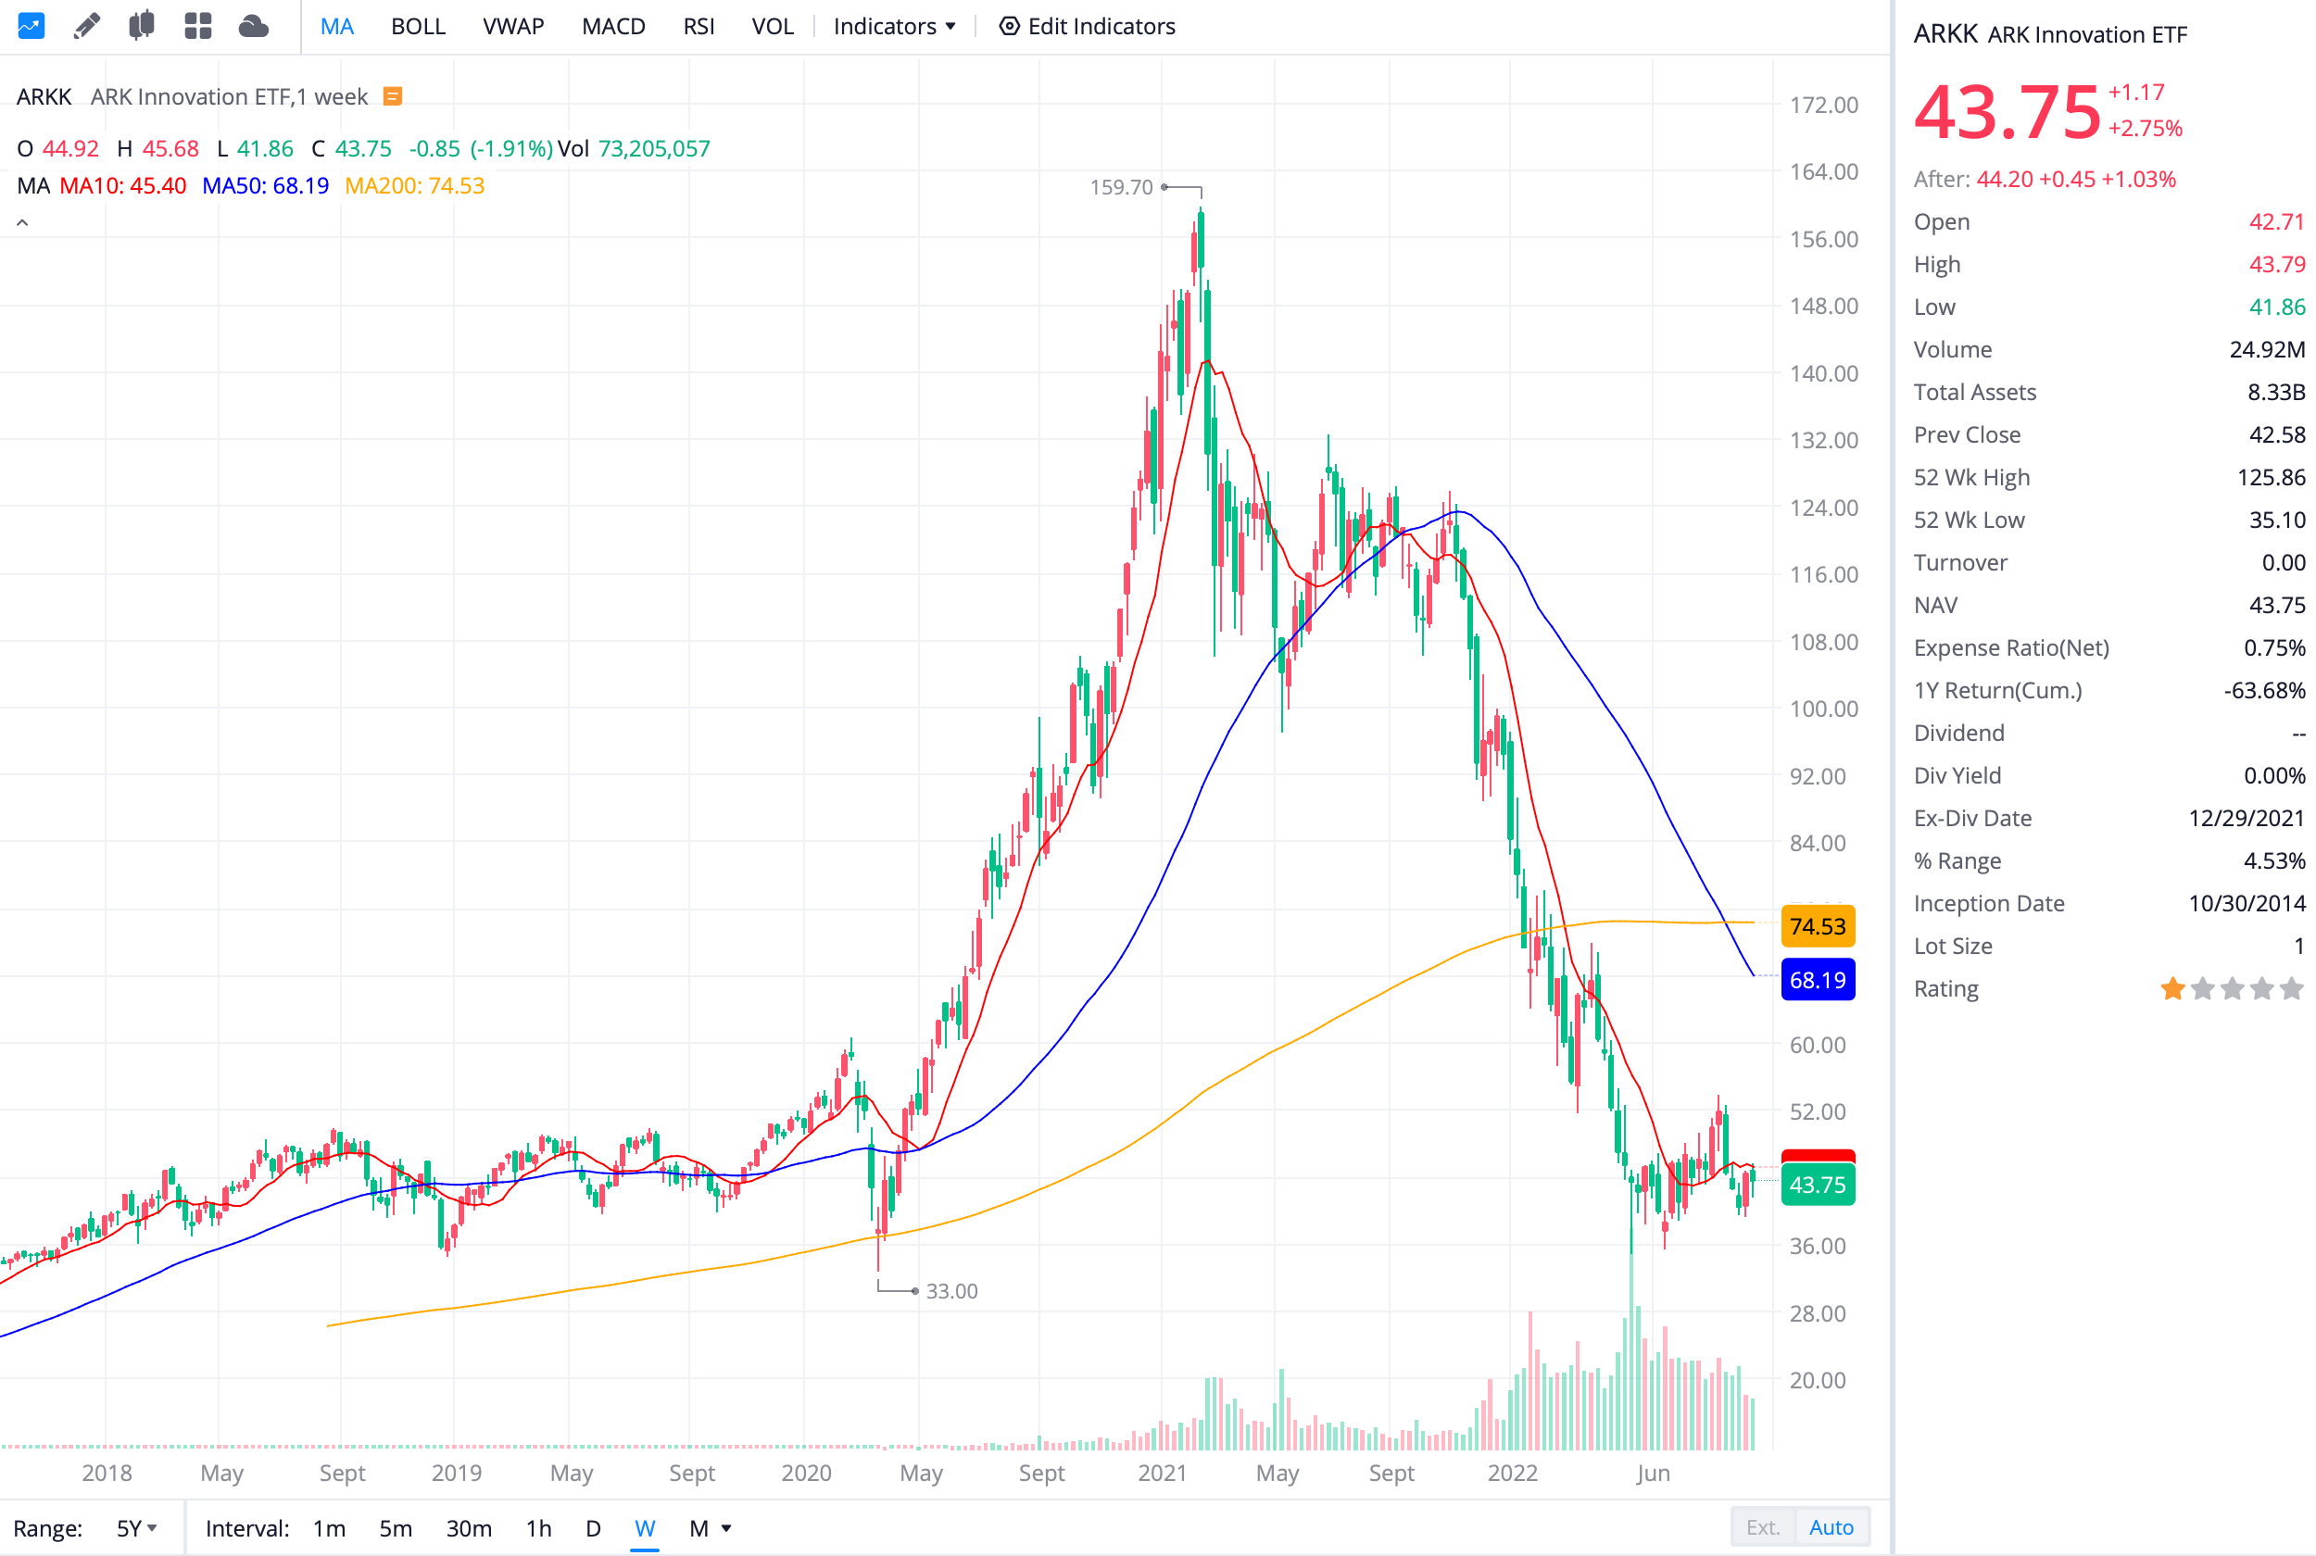Click the 1Y Return(Cum.) value -63.68%
The width and height of the screenshot is (2316, 1556).
2263,691
